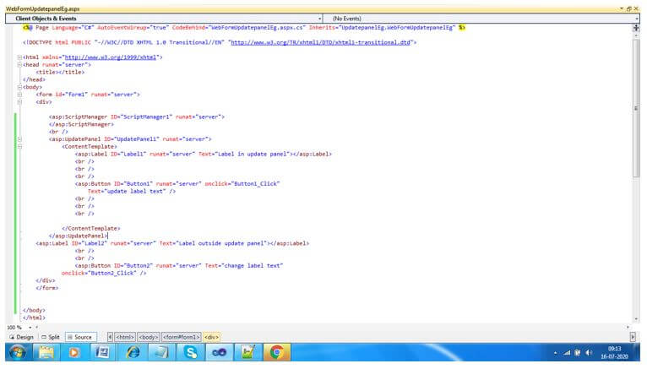Open the green notepad taskbar icon

[x=247, y=352]
